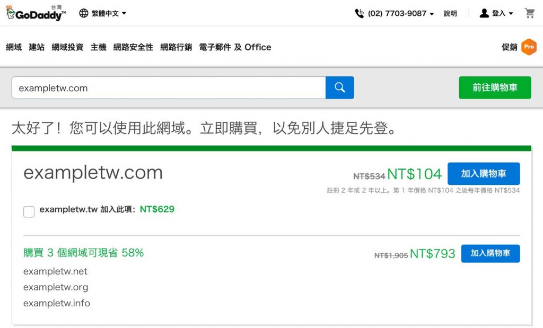Click the 說明 help link
Screen dimensions: 543x328
450,13
